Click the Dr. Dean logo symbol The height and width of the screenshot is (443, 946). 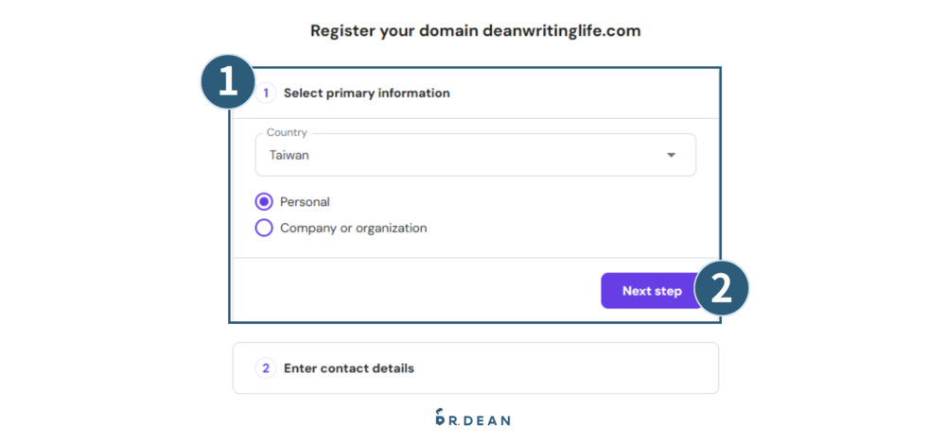point(442,417)
